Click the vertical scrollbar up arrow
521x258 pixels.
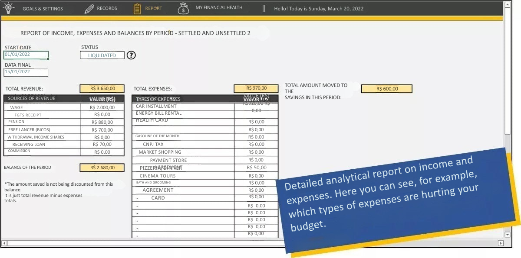508,4
